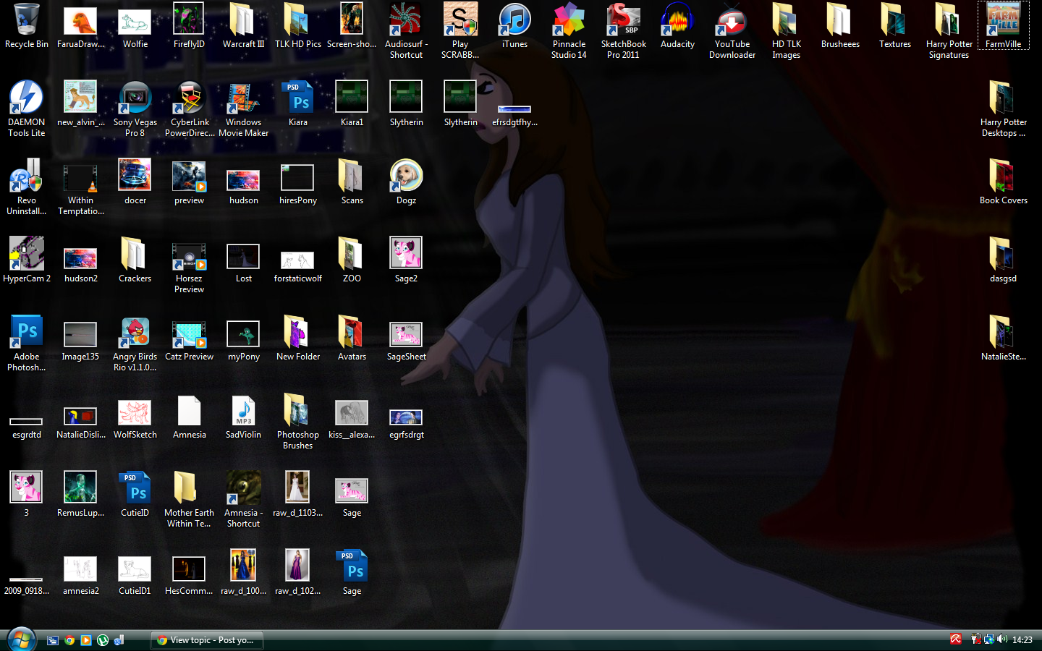
Task: Click the uTorrent quick launch icon
Action: pos(103,640)
